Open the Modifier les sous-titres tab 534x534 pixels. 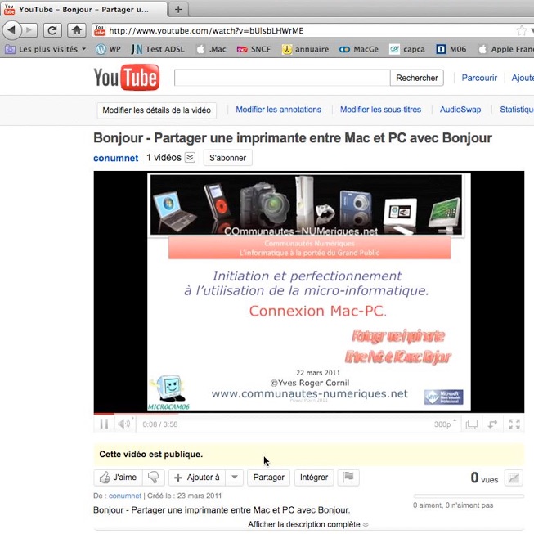pyautogui.click(x=380, y=110)
